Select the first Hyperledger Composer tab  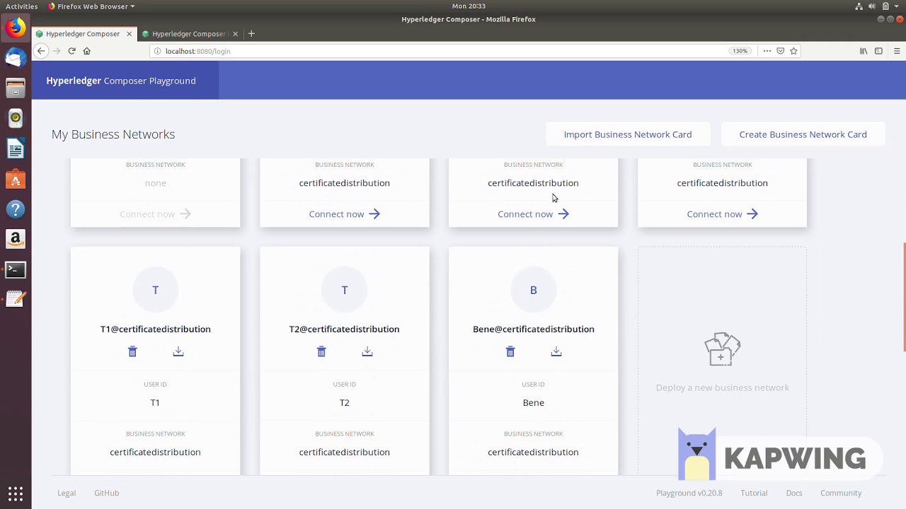pos(83,33)
